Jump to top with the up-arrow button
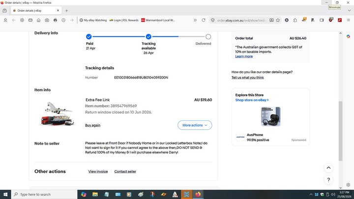The height and width of the screenshot is (199, 354). point(328,168)
